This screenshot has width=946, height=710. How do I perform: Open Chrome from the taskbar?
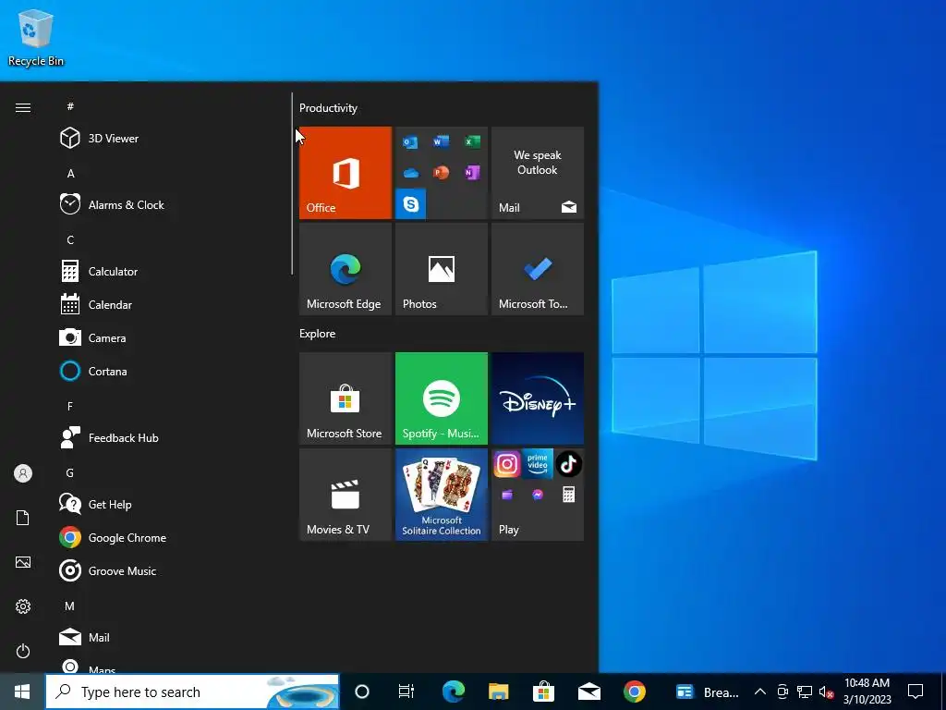point(634,692)
